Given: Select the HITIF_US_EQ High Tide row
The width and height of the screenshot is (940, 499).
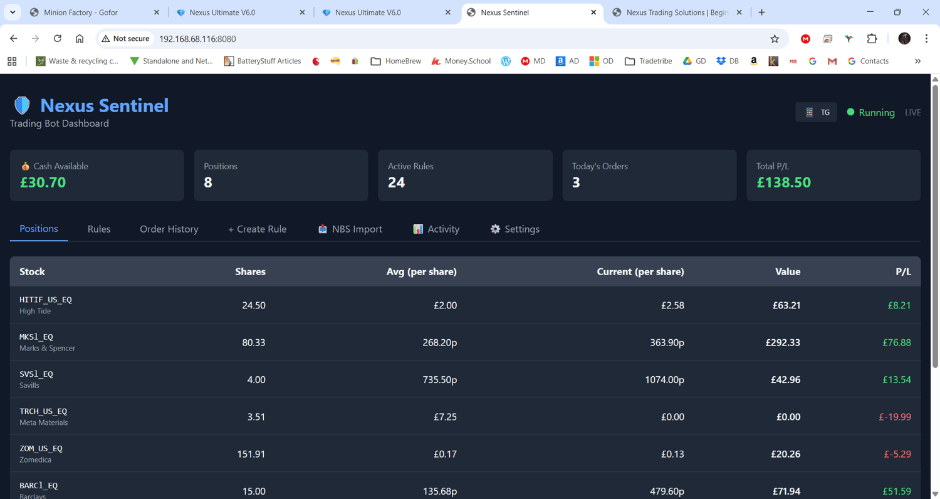Looking at the screenshot, I should point(465,305).
